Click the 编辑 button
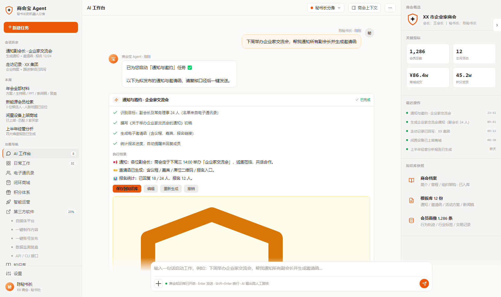This screenshot has width=501, height=297. point(151,189)
